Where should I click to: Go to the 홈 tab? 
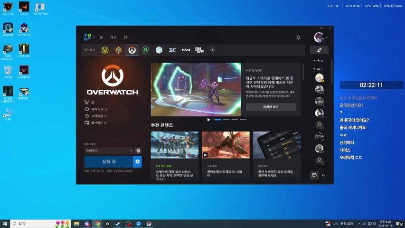pos(101,37)
